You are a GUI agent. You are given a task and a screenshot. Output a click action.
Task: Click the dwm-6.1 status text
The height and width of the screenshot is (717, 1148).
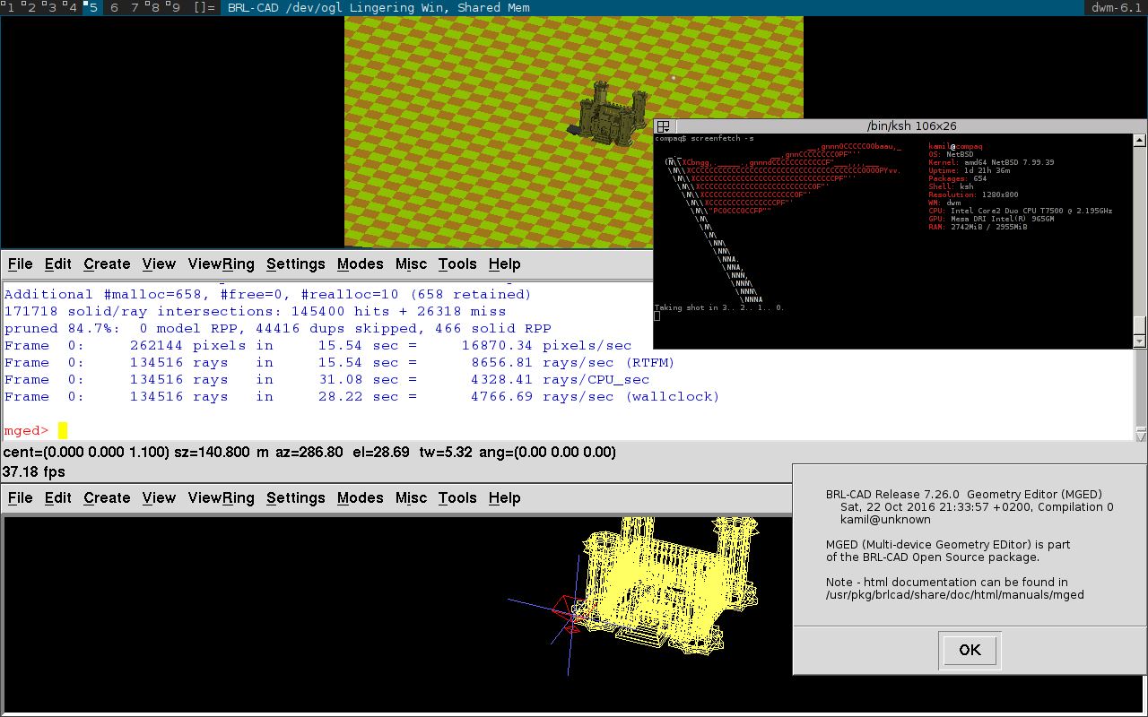tap(1117, 8)
